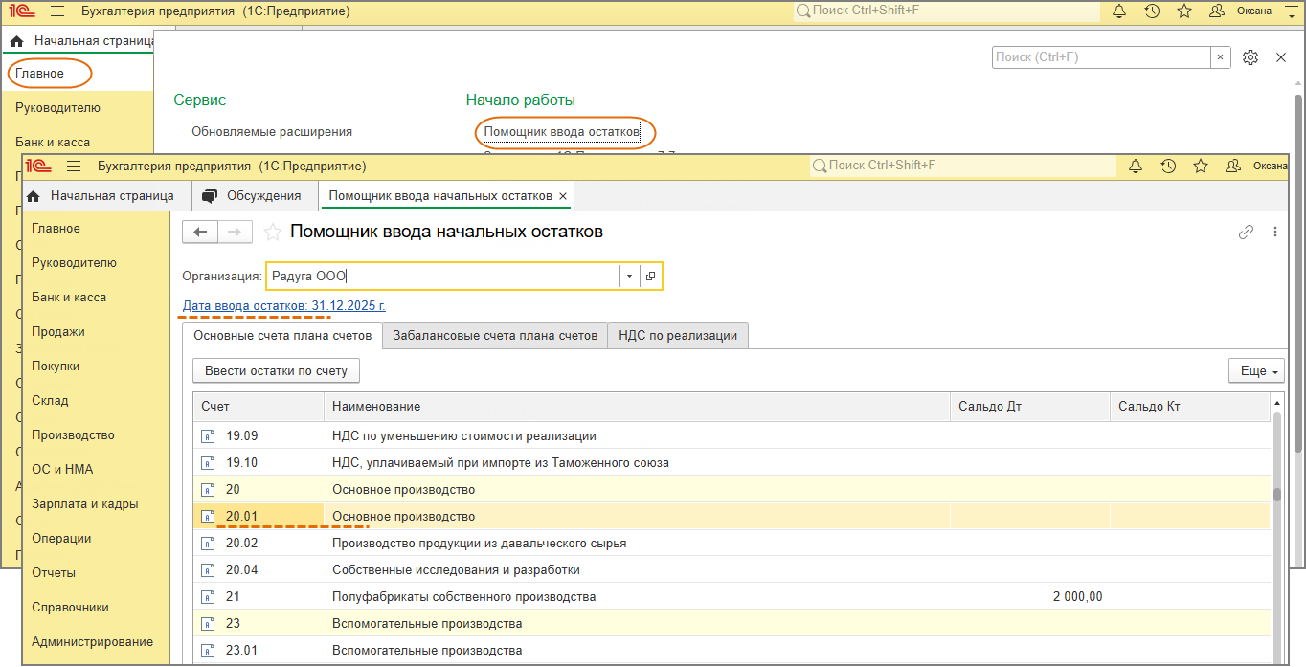Copy link with chain icon
The height and width of the screenshot is (667, 1306).
[1246, 232]
